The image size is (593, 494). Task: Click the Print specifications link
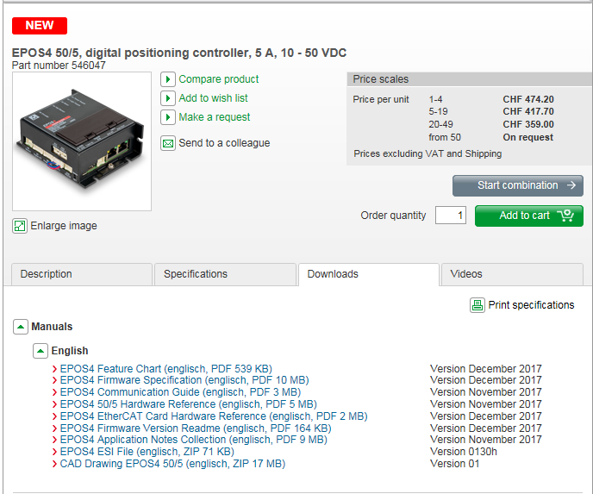click(x=531, y=305)
